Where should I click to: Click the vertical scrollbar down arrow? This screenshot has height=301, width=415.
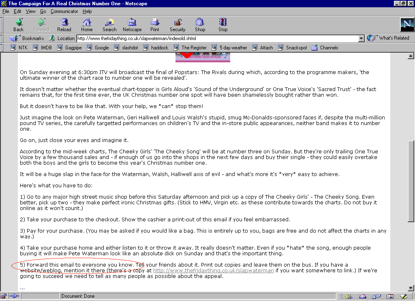pos(411,288)
